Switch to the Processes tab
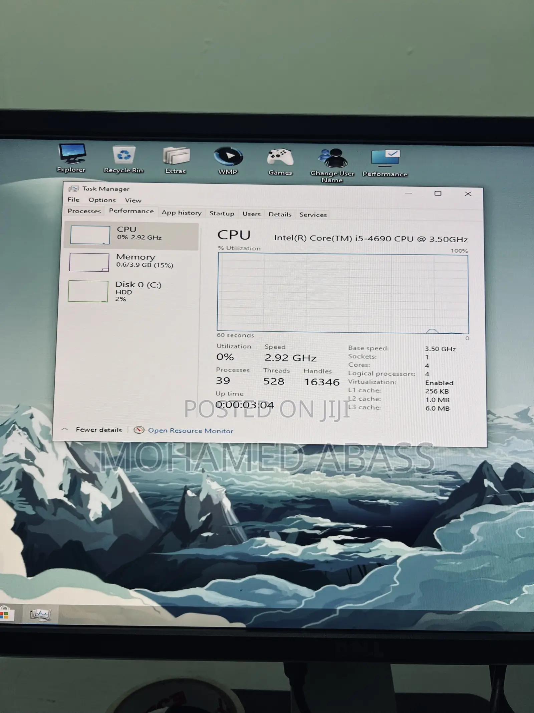Screen dimensions: 534x713 tap(84, 211)
